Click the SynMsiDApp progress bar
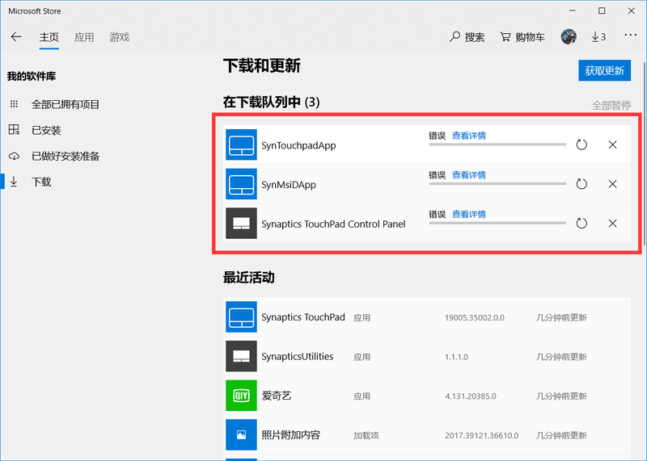Screen dimensions: 647x461 click(497, 183)
